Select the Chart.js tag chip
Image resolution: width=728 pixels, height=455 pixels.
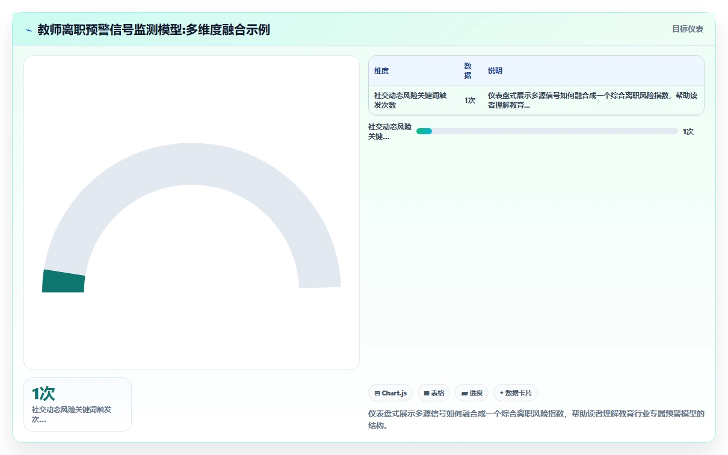[390, 393]
